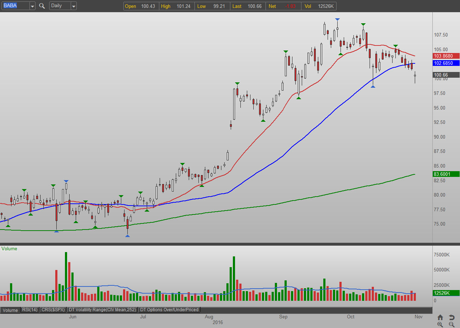
Task: Click the Jun label on the time axis
Action: tap(72, 317)
